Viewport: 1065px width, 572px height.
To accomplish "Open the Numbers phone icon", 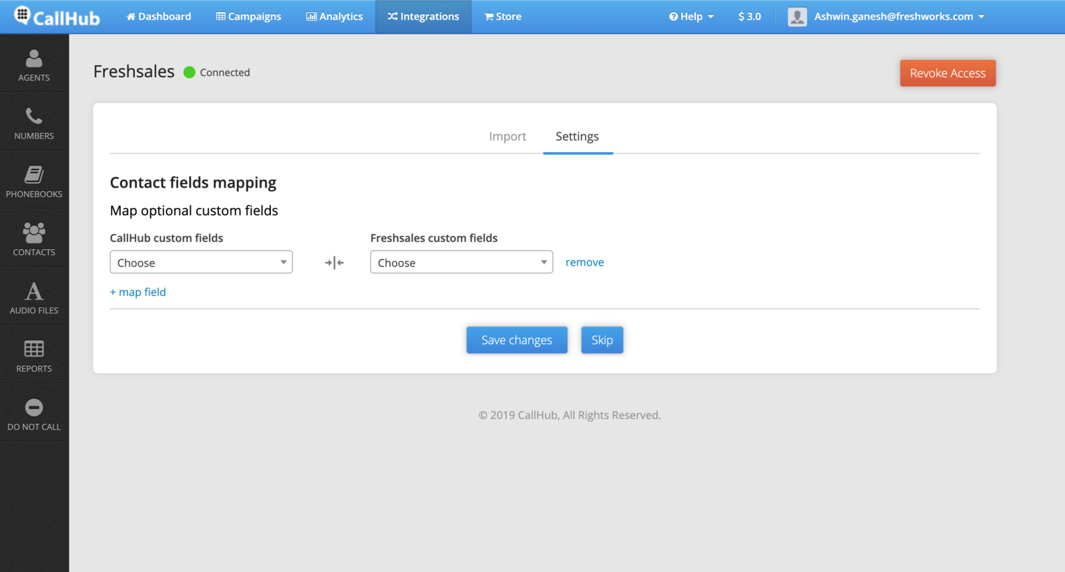I will pos(34,117).
